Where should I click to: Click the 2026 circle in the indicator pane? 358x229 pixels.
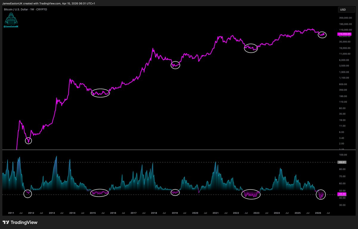[x=321, y=194]
